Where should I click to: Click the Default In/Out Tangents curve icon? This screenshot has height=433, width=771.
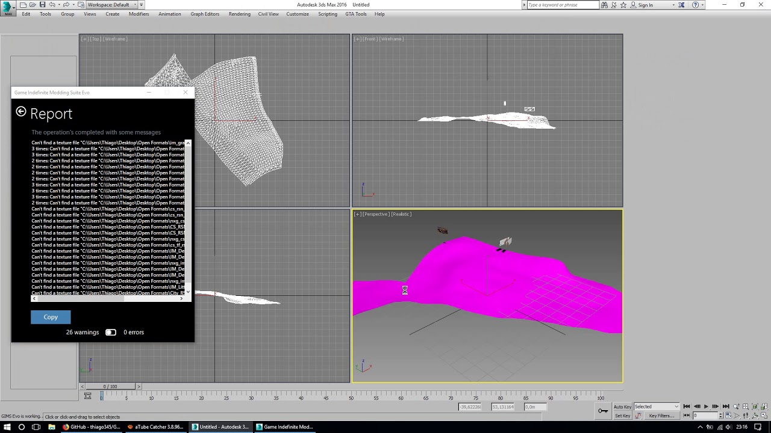tap(639, 416)
